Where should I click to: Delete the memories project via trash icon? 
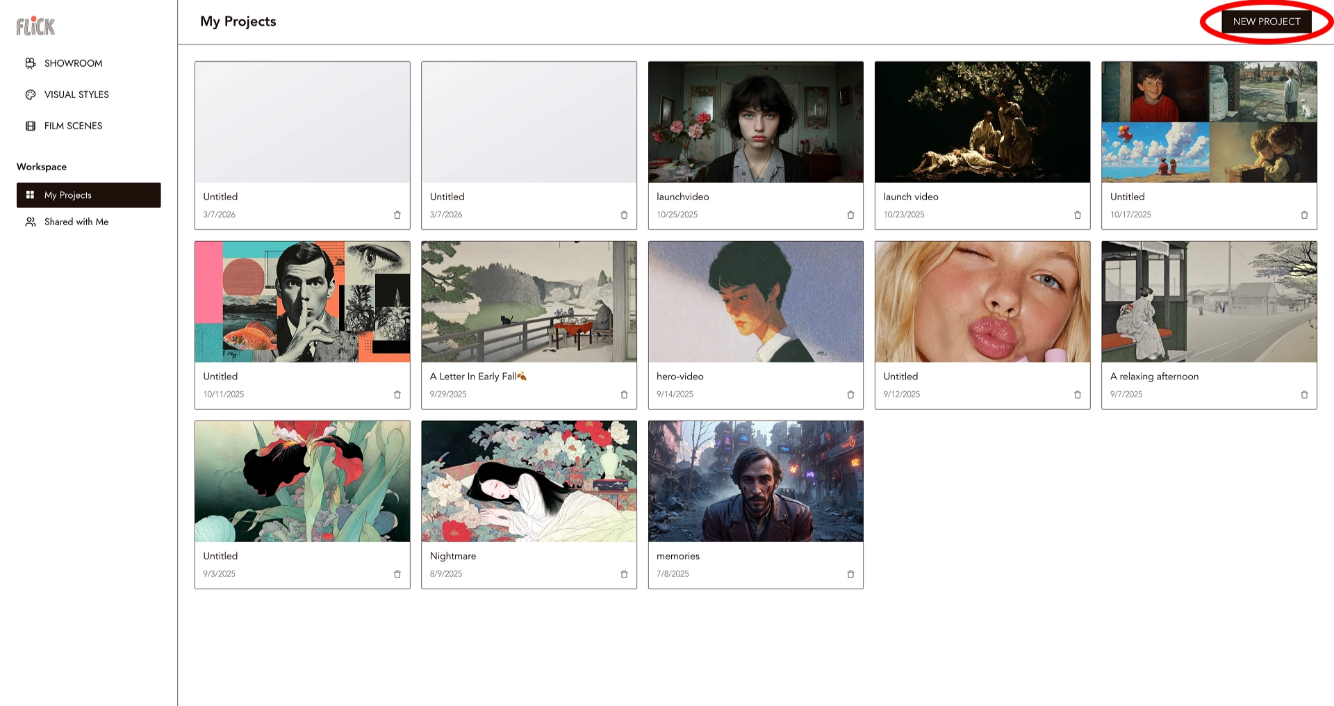click(850, 575)
